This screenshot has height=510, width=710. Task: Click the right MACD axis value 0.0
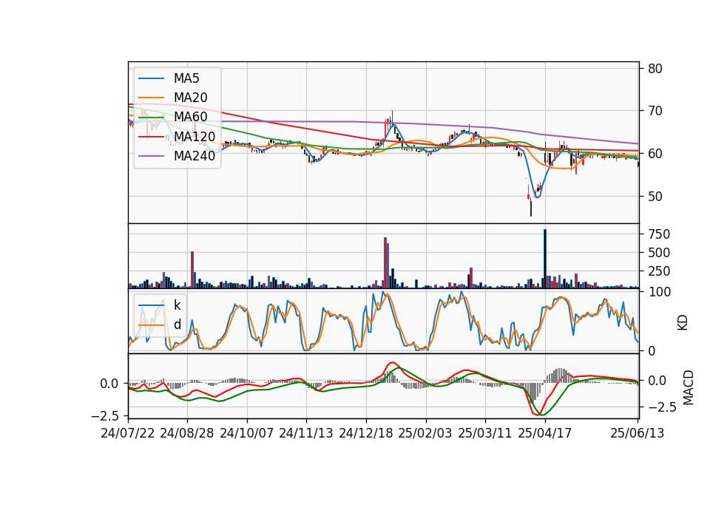657,381
